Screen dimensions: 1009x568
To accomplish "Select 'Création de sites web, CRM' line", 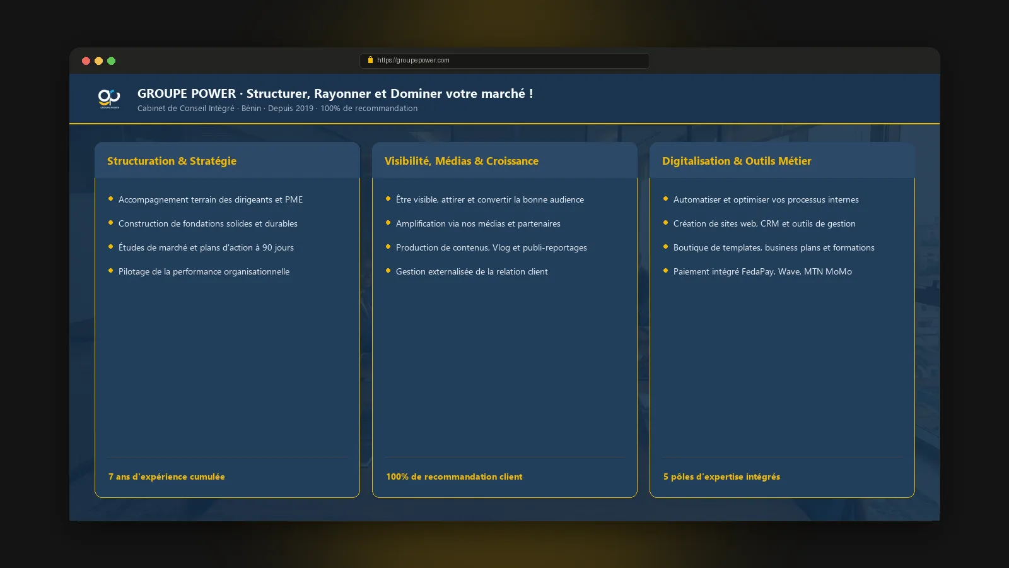I will tap(764, 223).
